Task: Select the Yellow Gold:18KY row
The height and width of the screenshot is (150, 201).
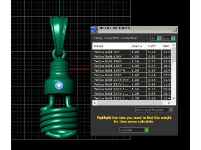Action: (132, 66)
